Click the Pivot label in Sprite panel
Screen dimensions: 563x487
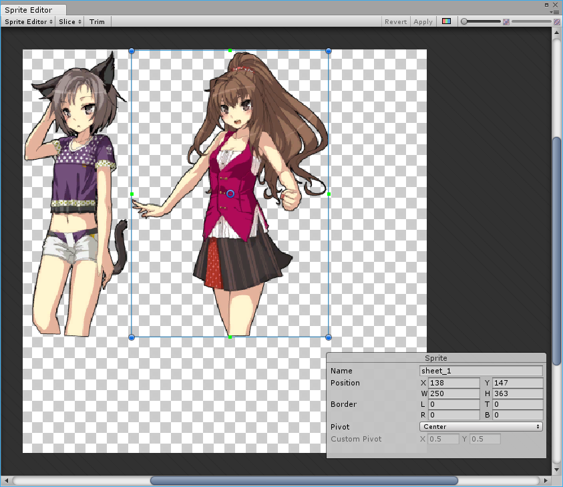pyautogui.click(x=340, y=427)
